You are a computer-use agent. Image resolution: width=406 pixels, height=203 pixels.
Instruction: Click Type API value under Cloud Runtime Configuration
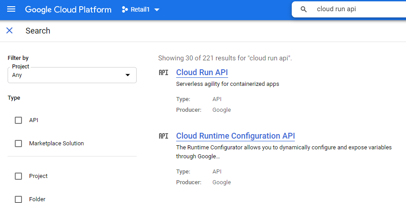pyautogui.click(x=217, y=172)
